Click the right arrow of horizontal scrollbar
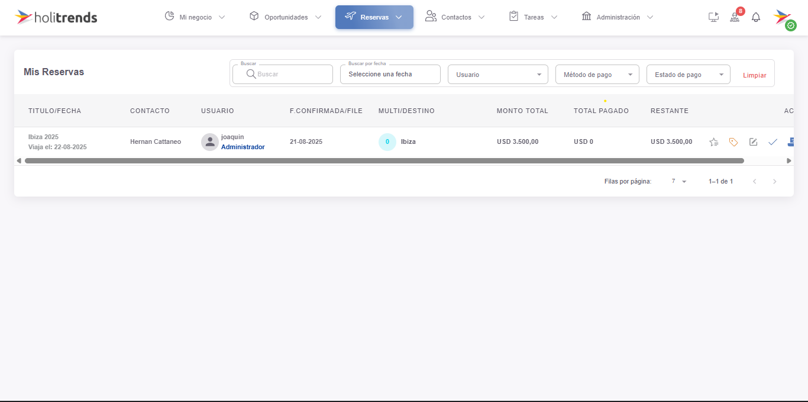The width and height of the screenshot is (808, 402). pos(788,160)
